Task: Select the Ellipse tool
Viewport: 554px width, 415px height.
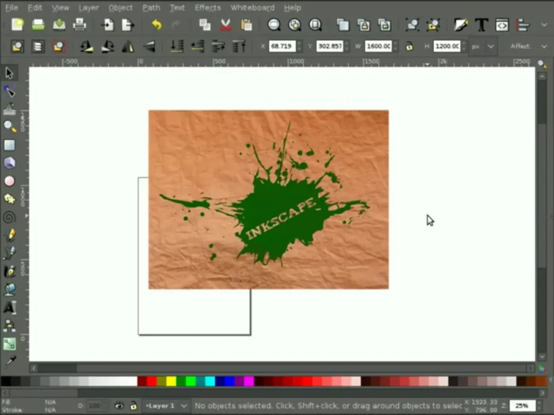Action: click(9, 181)
